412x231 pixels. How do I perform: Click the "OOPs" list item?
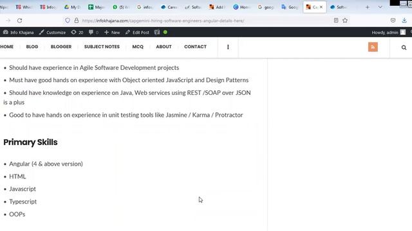(x=17, y=214)
